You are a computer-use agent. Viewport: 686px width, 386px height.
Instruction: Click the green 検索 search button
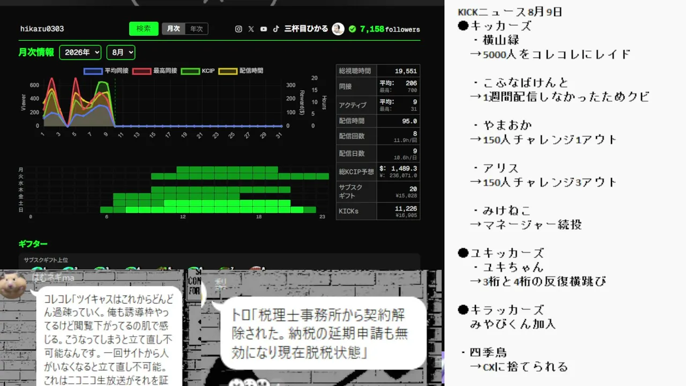pyautogui.click(x=144, y=29)
